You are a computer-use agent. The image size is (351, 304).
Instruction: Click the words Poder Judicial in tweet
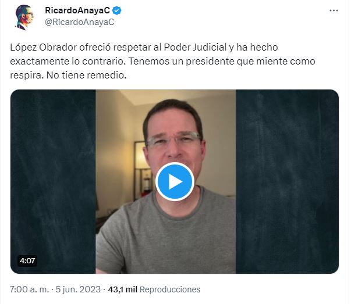(195, 48)
